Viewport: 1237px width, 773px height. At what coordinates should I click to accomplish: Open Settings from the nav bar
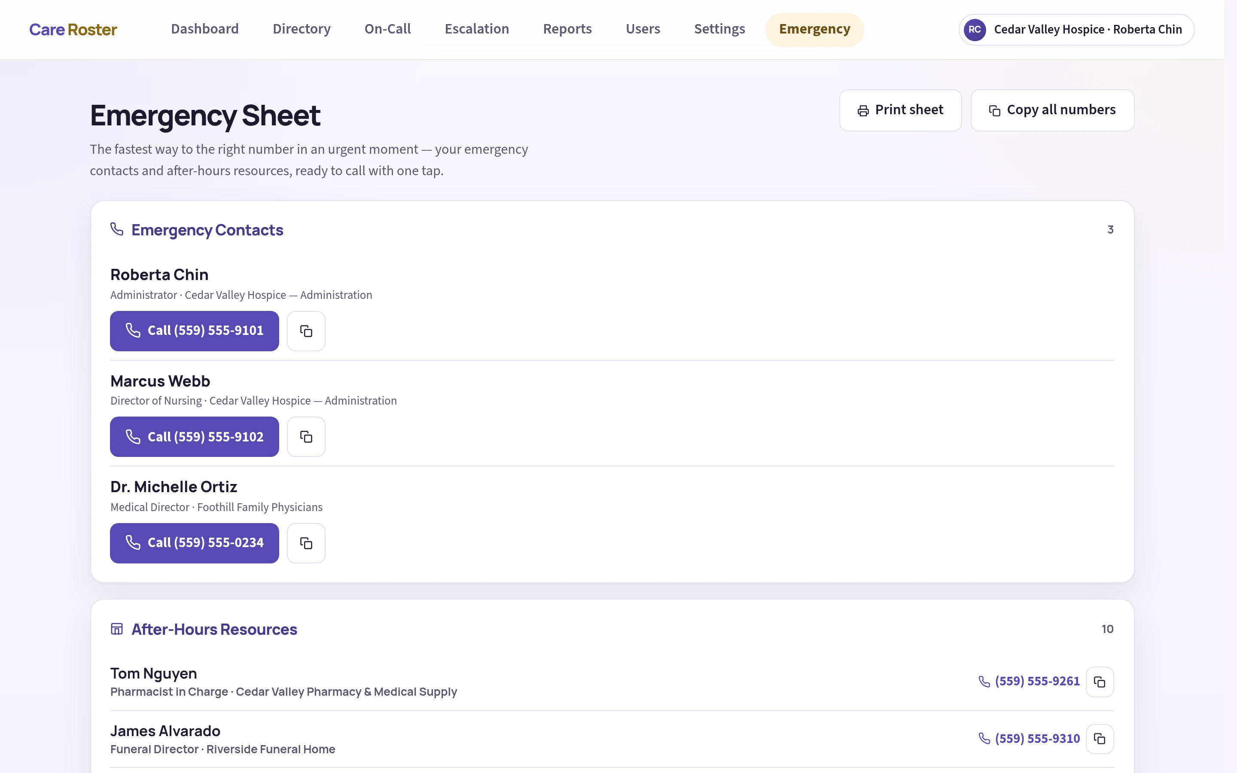[720, 29]
